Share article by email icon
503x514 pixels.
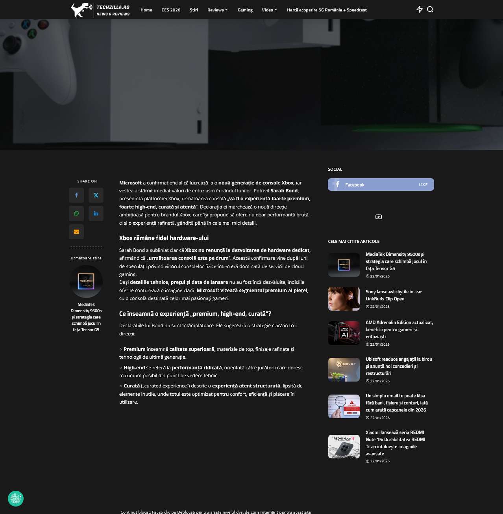click(76, 232)
